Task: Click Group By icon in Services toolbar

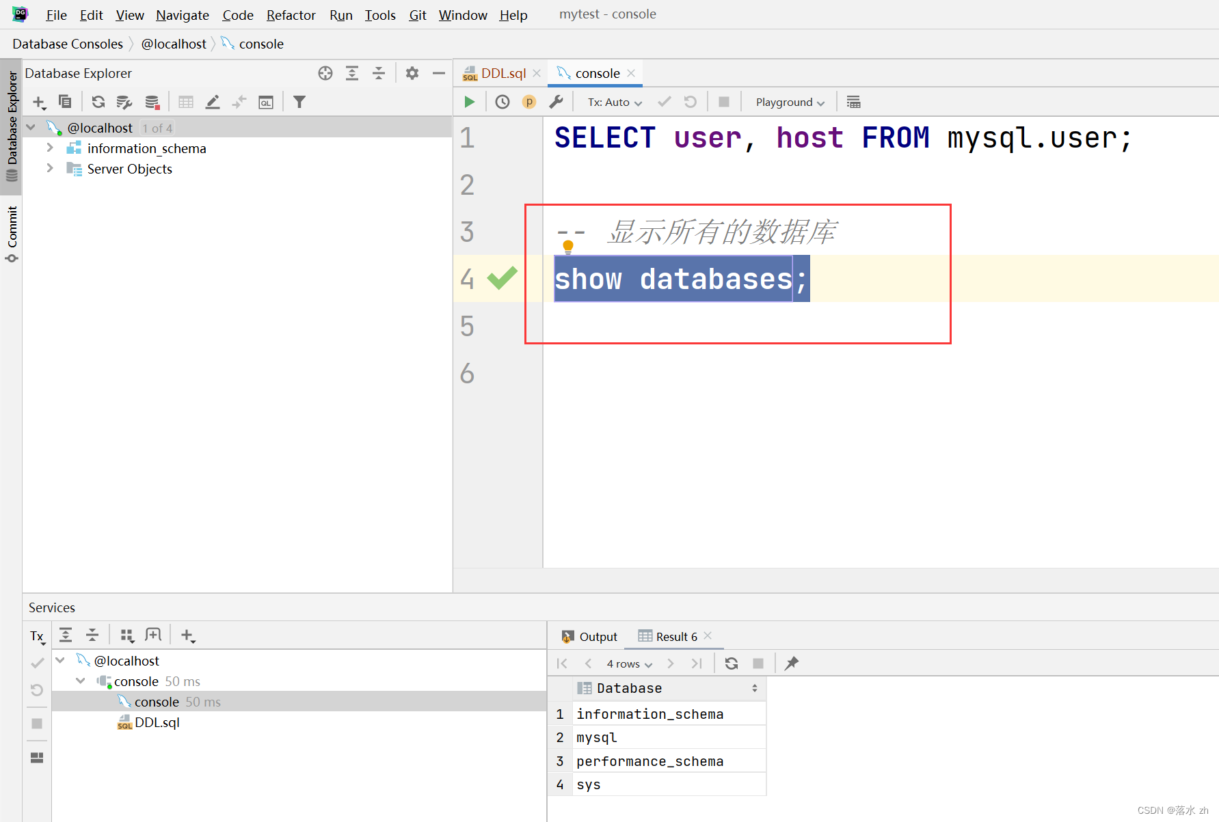Action: (127, 636)
